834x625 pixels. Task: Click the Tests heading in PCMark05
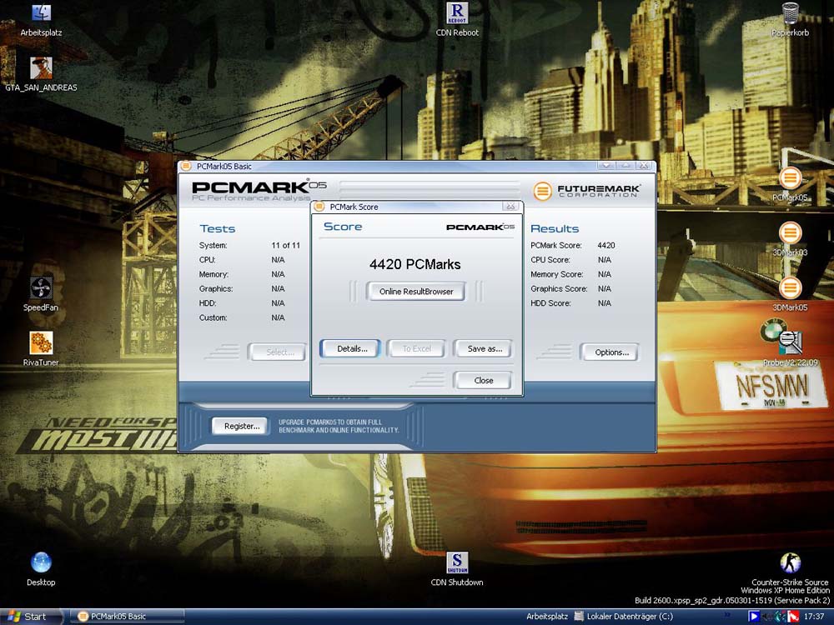coord(217,228)
